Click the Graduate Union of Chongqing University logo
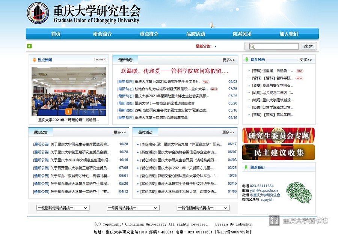 [x=38, y=13]
